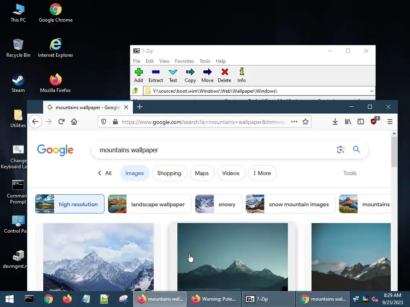410x307 pixels.
Task: Click the tracking protection shield icon
Action: pyautogui.click(x=104, y=122)
